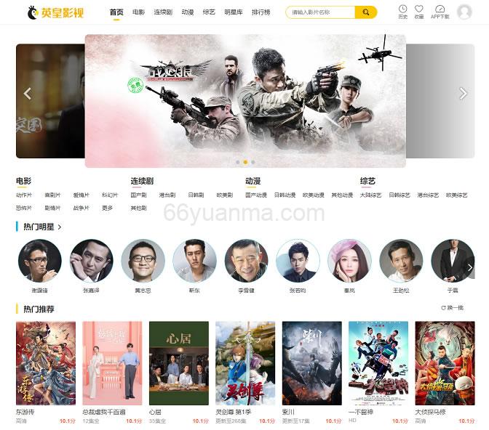489x430 pixels.
Task: Click the 其他动漫 category link
Action: point(342,195)
